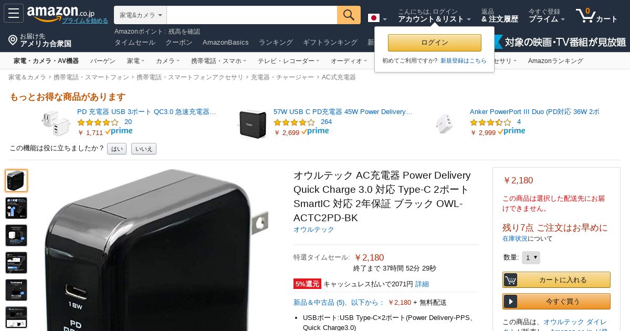Image resolution: width=630 pixels, height=331 pixels.
Task: Answer はい to the helpfulness question
Action: pos(117,149)
